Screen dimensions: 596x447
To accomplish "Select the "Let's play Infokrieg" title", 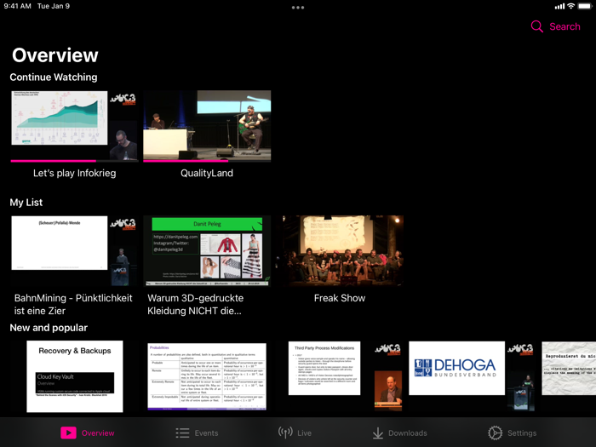I will point(75,173).
